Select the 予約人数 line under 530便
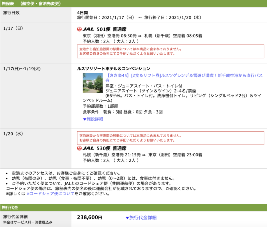Screen dimensions: 267x227 (111, 161)
